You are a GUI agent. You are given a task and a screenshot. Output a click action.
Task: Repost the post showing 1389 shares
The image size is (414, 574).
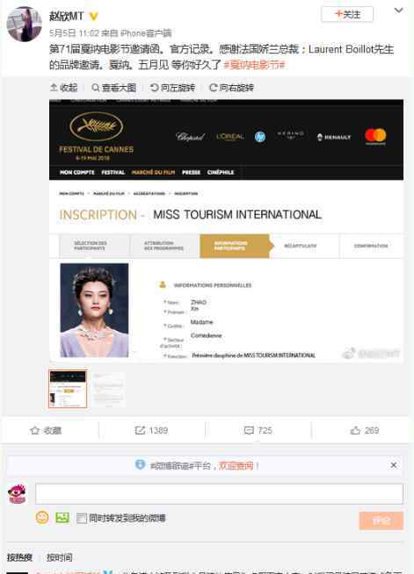coord(151,430)
